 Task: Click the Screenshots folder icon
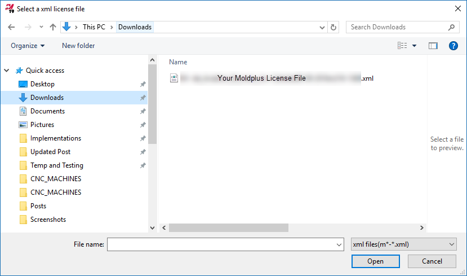(23, 220)
